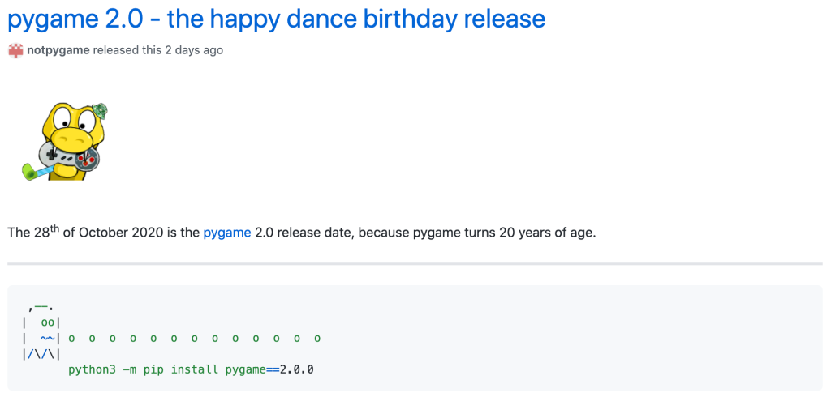Screen dimensions: 831x397
Task: Click the '2.0.0' version number in code
Action: click(297, 369)
